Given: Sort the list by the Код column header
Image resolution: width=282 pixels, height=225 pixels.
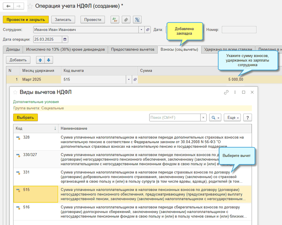Looking at the screenshot, I should pyautogui.click(x=36, y=129).
